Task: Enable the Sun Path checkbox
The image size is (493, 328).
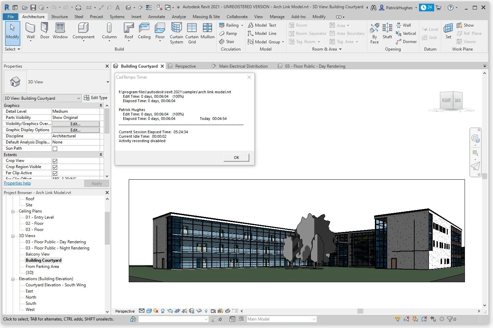Action: pyautogui.click(x=55, y=149)
